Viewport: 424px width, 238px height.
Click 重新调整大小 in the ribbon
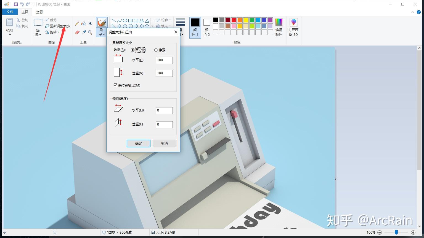point(57,26)
